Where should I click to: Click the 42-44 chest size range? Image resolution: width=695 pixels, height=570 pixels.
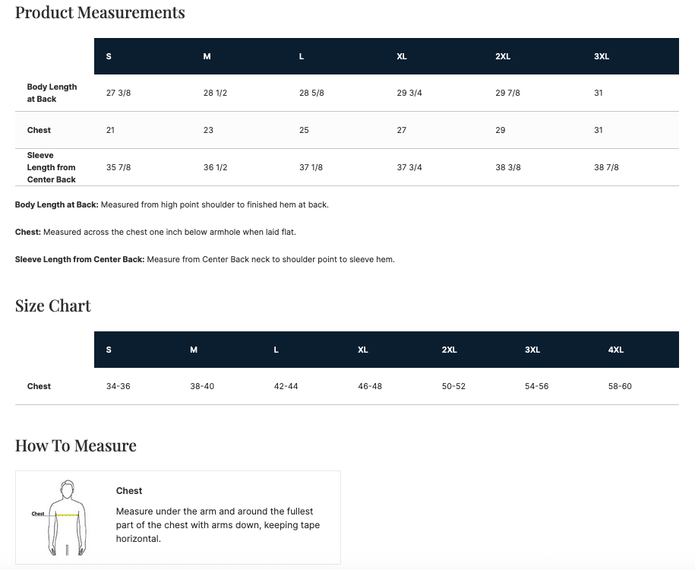tap(286, 387)
